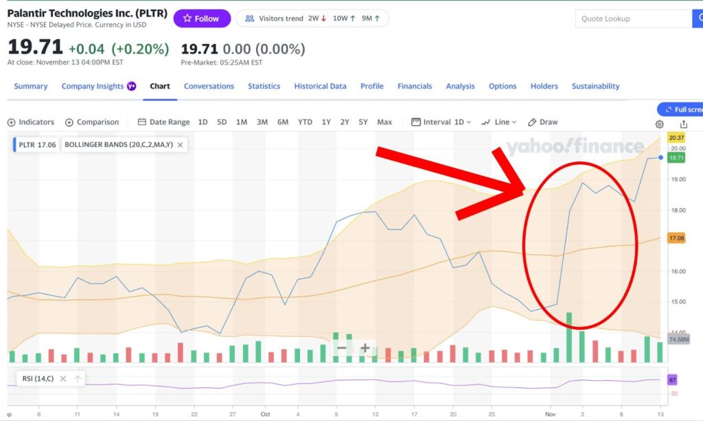Open the Date Range picker
The image size is (703, 421).
tap(163, 122)
